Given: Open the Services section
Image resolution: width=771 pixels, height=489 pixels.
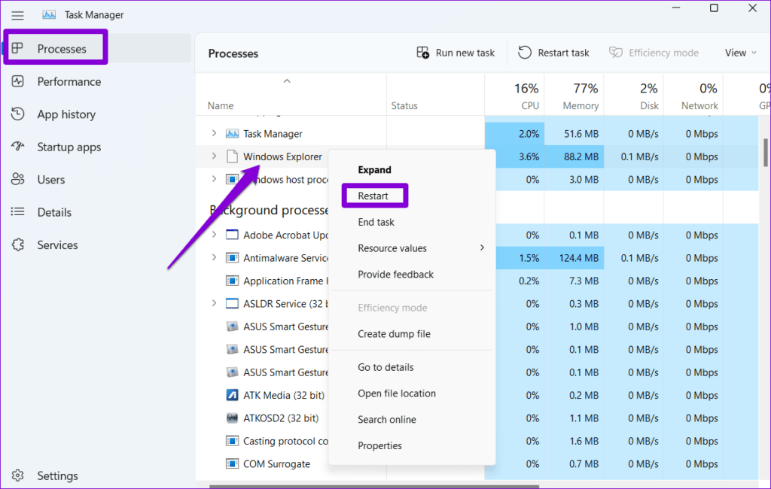Looking at the screenshot, I should 57,244.
